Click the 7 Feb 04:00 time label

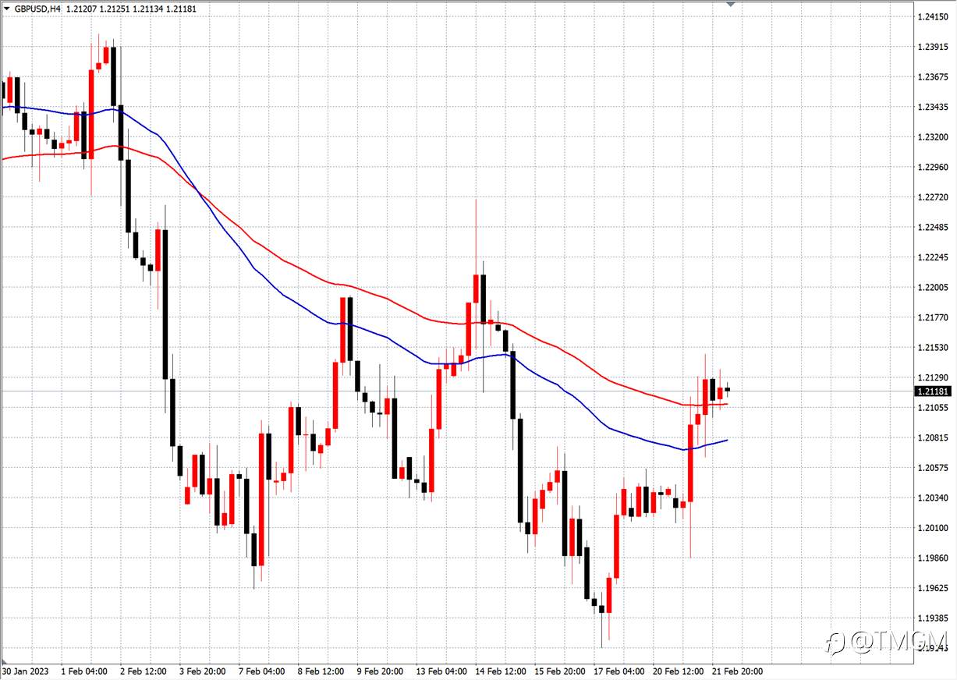261,671
